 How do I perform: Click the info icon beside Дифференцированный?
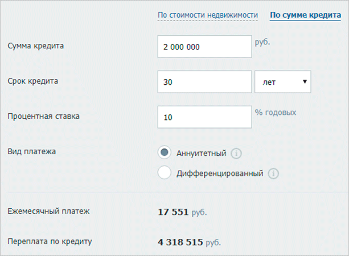coord(273,174)
